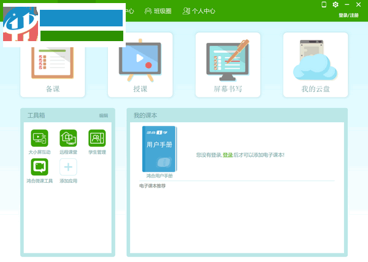Open the settings gear icon
368x262 pixels.
(x=335, y=4)
